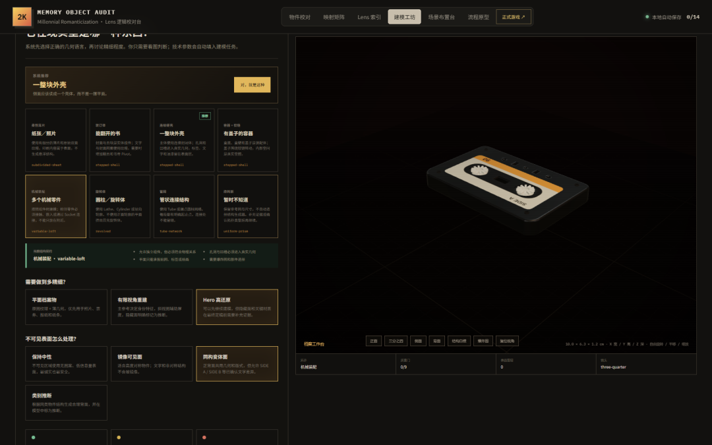The height and width of the screenshot is (445, 712).
Task: Switch to the 映射矩阵 tab
Action: coord(334,17)
